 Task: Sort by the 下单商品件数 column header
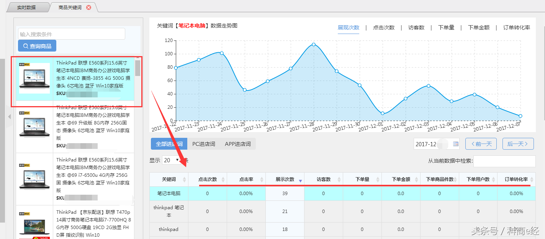[x=440, y=179]
